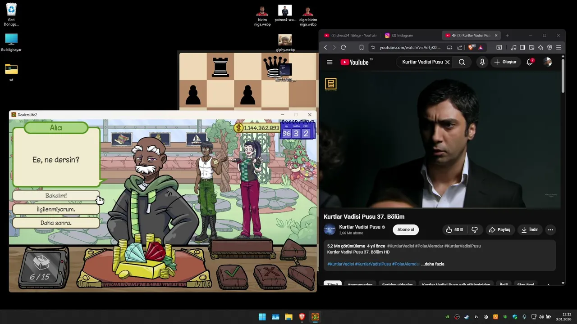
Task: Switch to the Instagram tab
Action: pyautogui.click(x=411, y=35)
